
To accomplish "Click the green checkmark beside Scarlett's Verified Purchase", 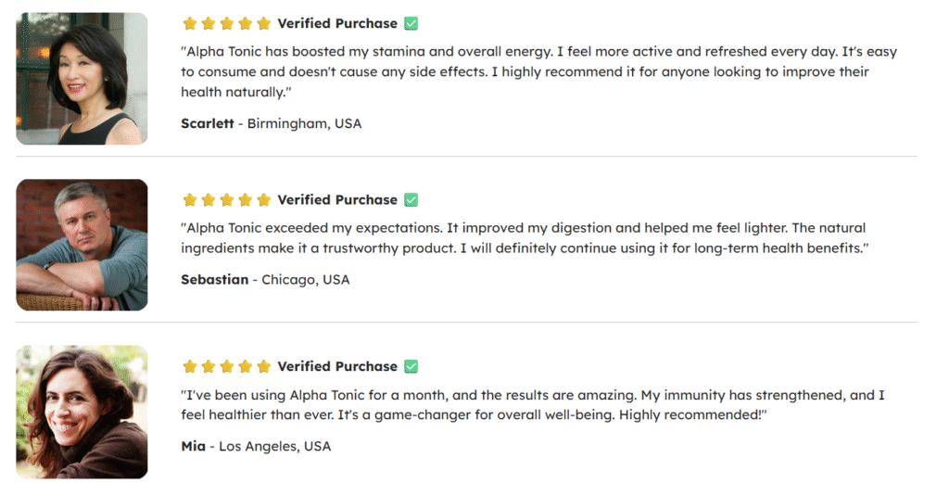I will [411, 23].
